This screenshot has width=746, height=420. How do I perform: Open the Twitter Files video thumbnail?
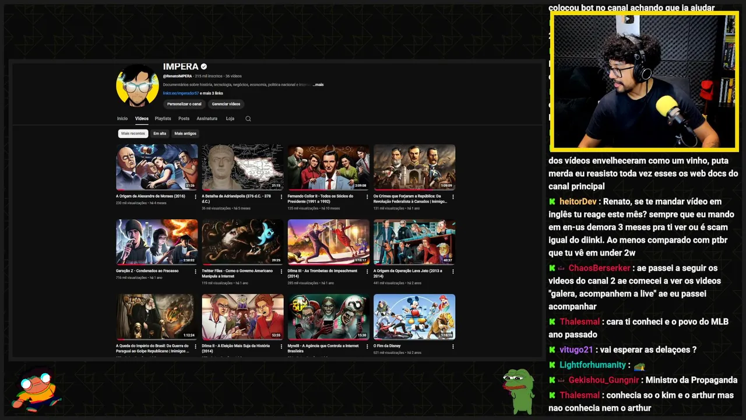[242, 242]
